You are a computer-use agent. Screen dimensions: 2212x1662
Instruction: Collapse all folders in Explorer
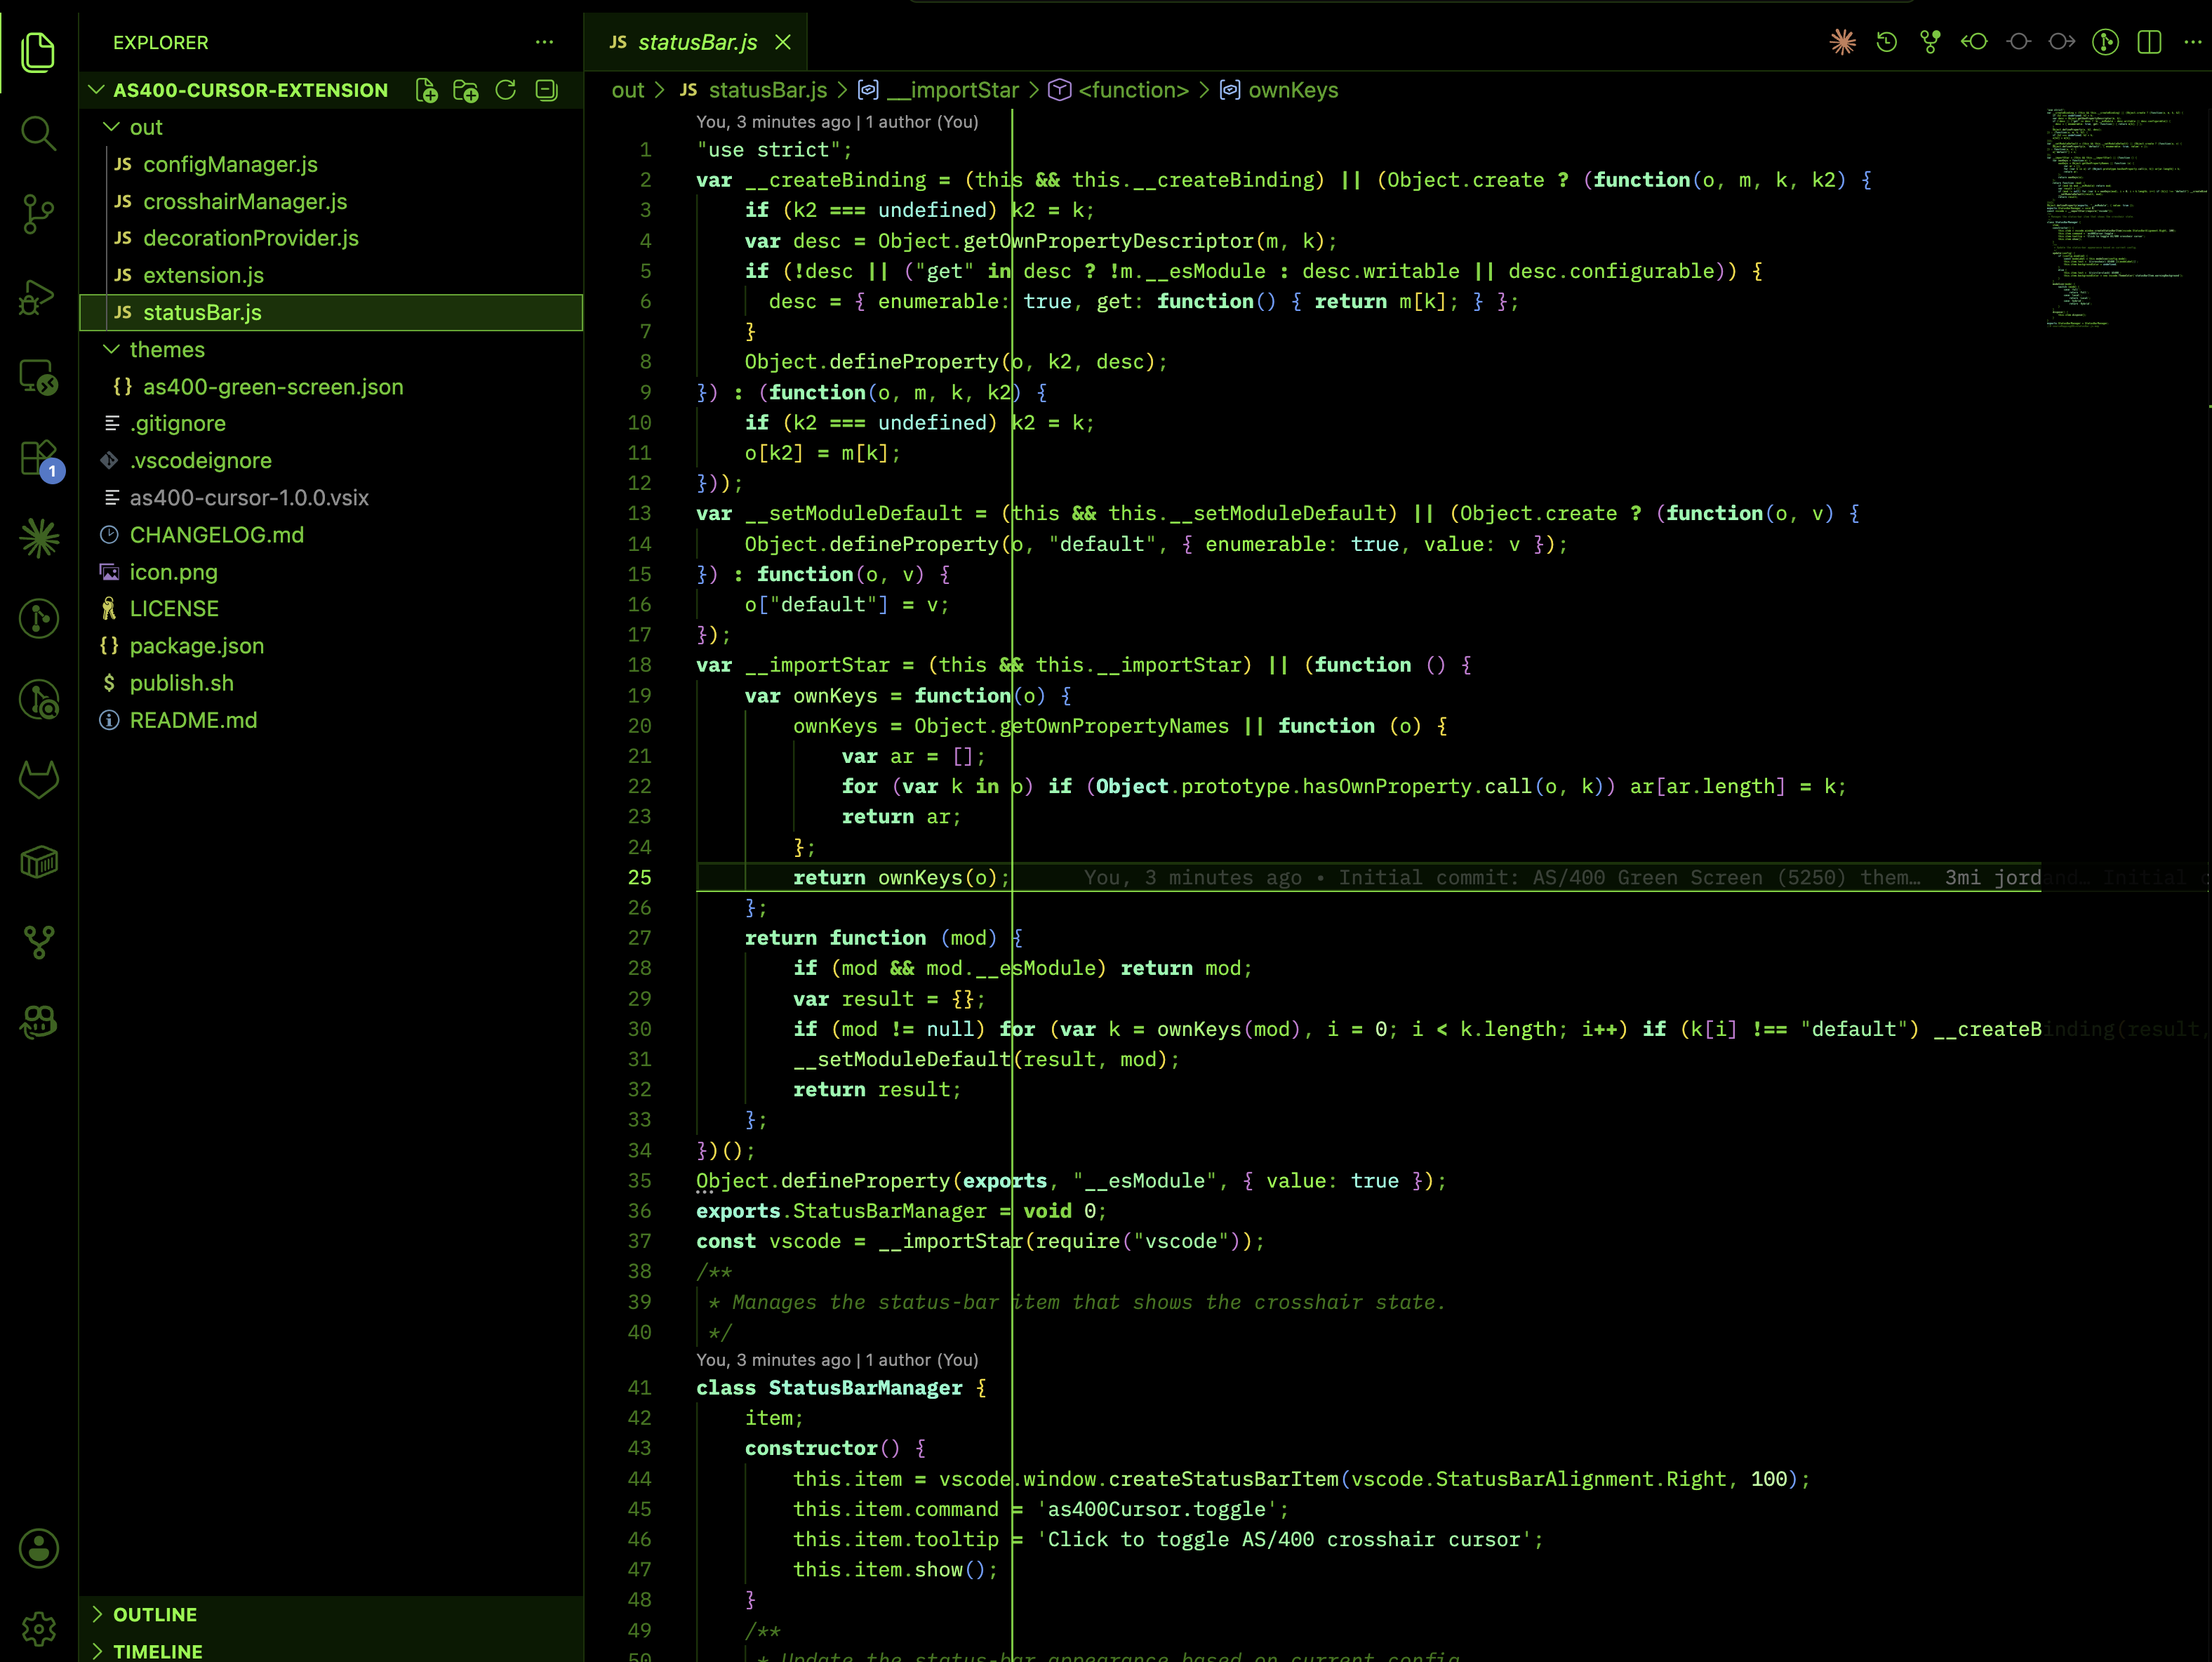coord(546,91)
